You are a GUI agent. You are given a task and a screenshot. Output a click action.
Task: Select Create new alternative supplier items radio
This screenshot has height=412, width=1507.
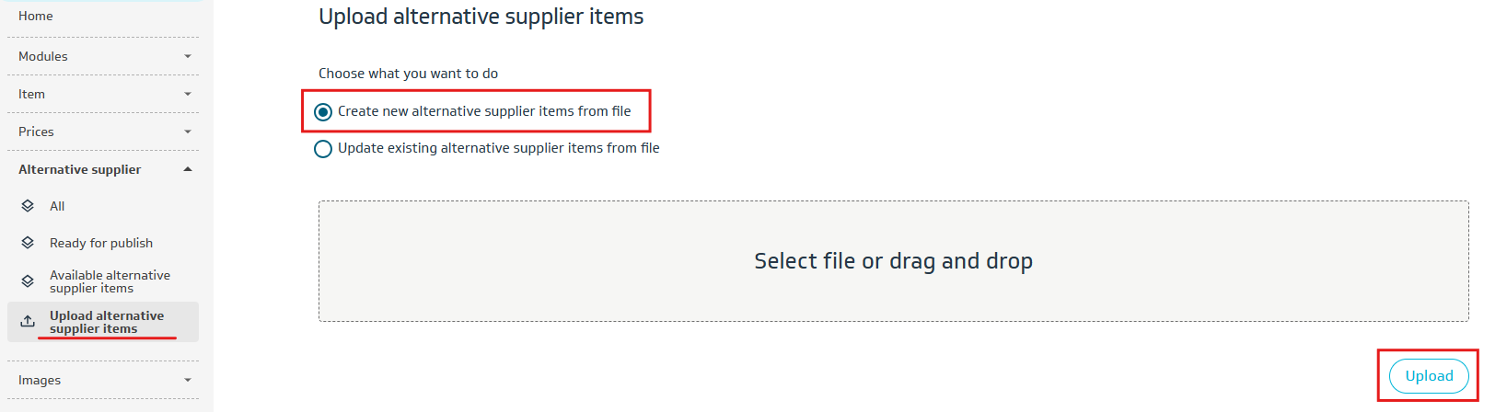click(x=323, y=112)
